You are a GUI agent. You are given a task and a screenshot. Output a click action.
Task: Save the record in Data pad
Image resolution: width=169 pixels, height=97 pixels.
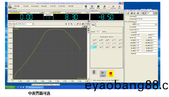click(x=132, y=13)
